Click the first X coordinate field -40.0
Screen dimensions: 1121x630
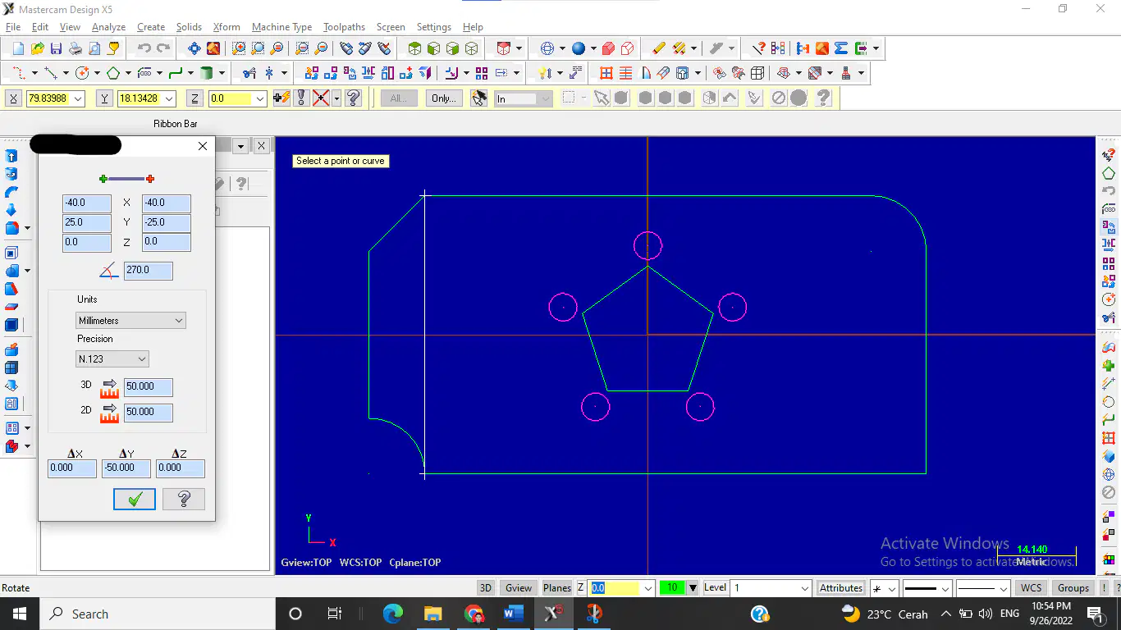(x=87, y=203)
